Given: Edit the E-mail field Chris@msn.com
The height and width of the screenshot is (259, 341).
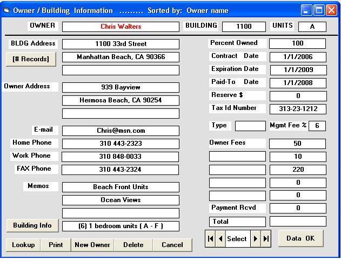Looking at the screenshot, I should (121, 131).
